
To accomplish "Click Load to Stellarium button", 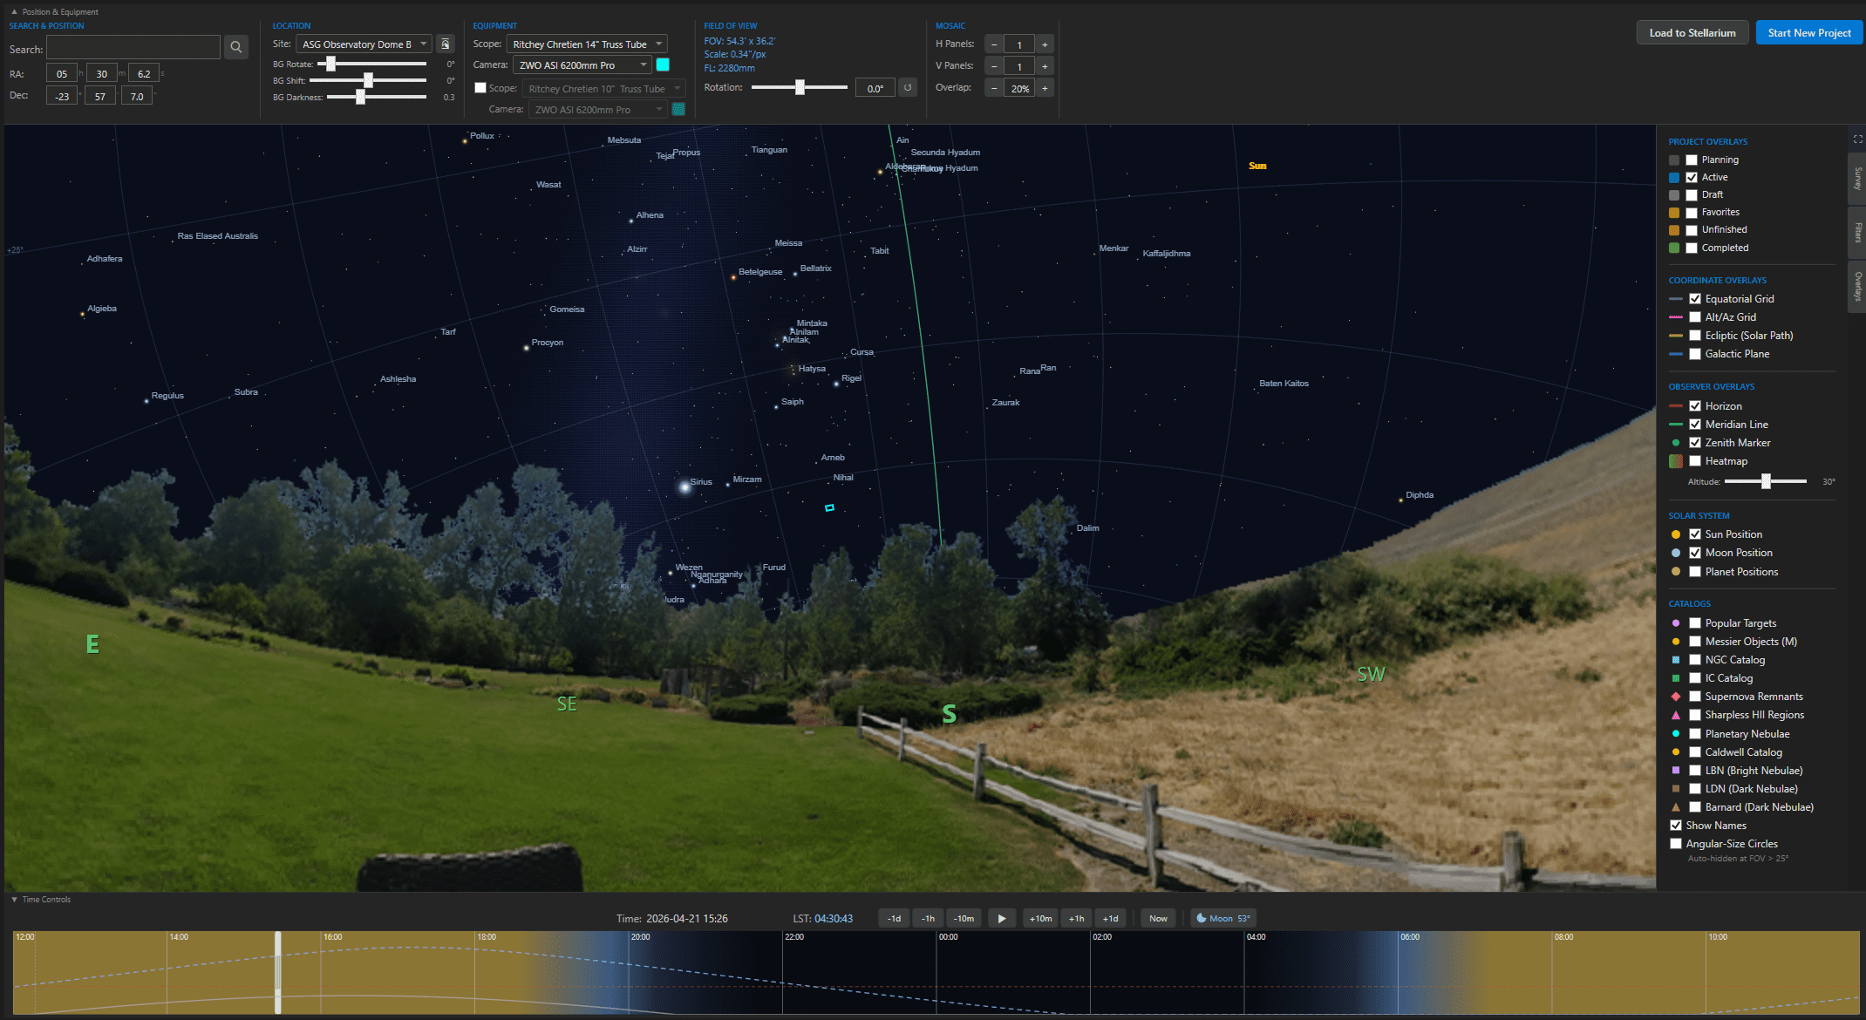I will click(x=1692, y=33).
